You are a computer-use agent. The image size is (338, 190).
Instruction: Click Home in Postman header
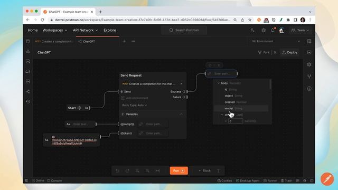point(33,30)
